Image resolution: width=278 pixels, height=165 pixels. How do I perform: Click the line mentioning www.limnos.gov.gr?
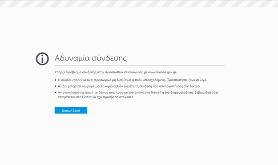click(116, 72)
